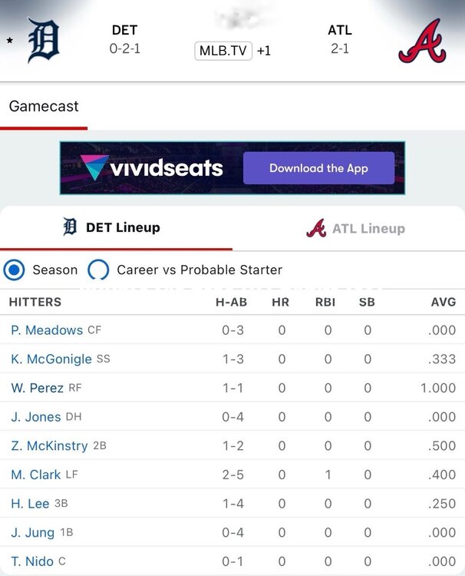Viewport: 465px width, 576px height.
Task: Switch to the ATL Lineup tab
Action: (x=356, y=228)
